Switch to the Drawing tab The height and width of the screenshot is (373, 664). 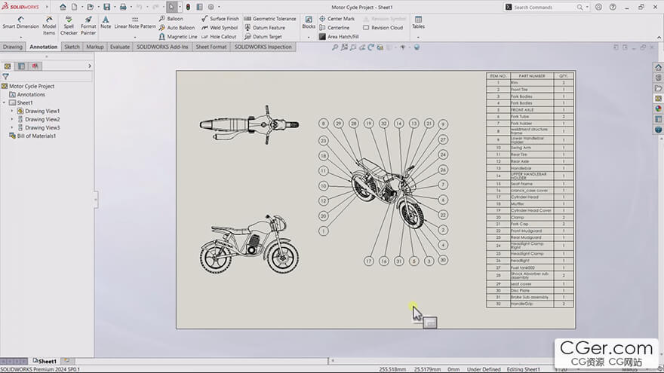click(13, 47)
